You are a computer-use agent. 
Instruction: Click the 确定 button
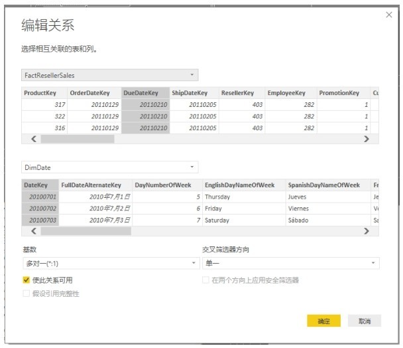(323, 321)
